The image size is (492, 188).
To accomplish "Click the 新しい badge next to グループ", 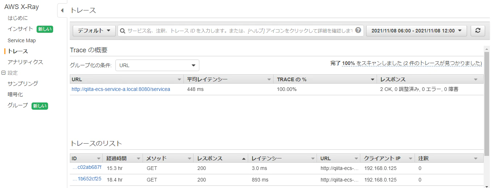I will (40, 106).
